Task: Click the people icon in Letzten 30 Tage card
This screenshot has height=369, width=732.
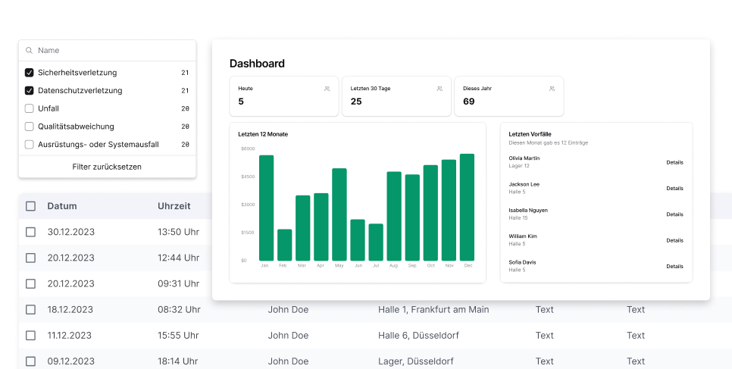Action: pyautogui.click(x=440, y=89)
